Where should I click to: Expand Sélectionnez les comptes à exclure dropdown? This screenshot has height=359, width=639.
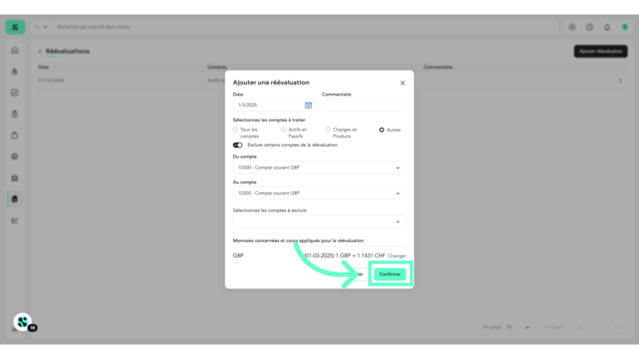[x=319, y=222]
